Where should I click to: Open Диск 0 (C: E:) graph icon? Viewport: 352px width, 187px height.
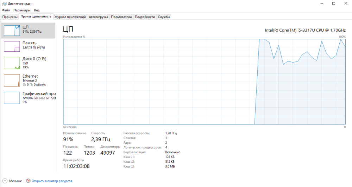tap(12, 63)
